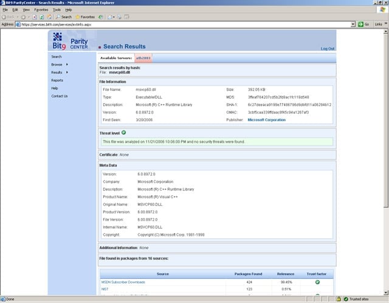Go forward with the Forward arrow
The width and height of the screenshot is (389, 303).
[23, 17]
